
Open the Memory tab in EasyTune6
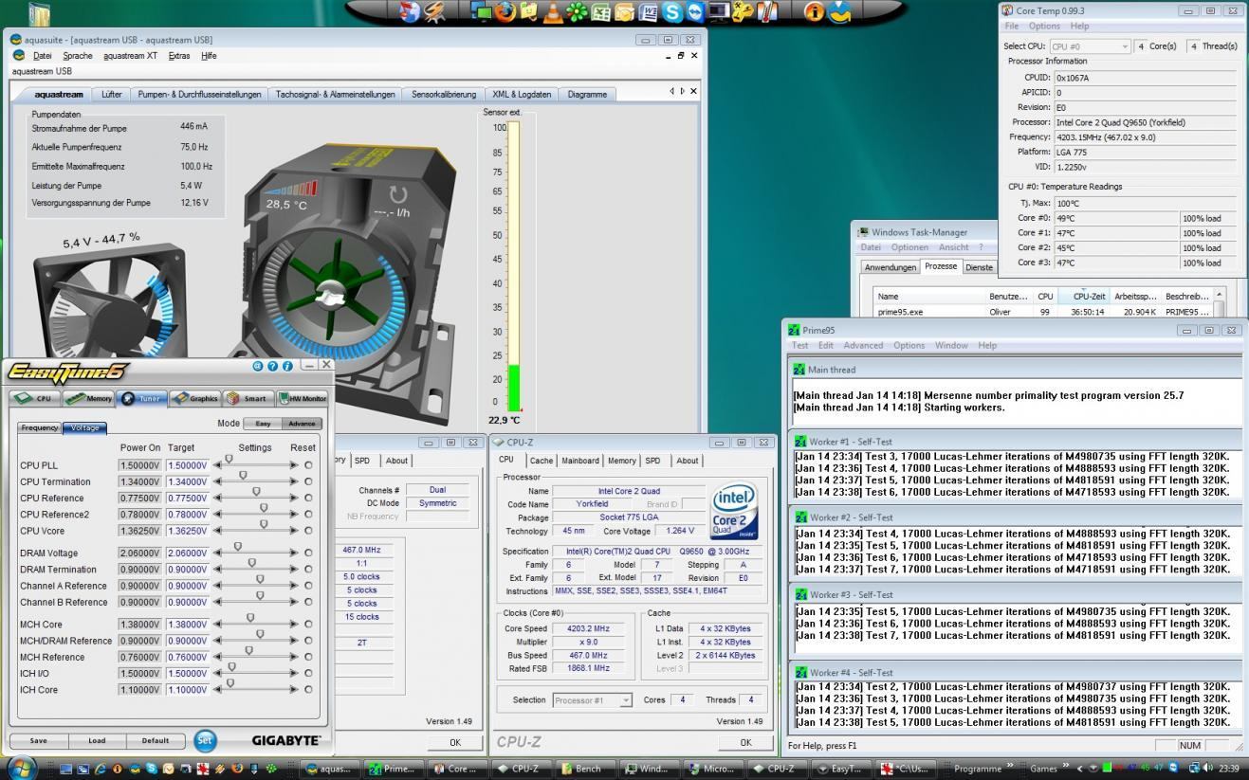click(89, 399)
